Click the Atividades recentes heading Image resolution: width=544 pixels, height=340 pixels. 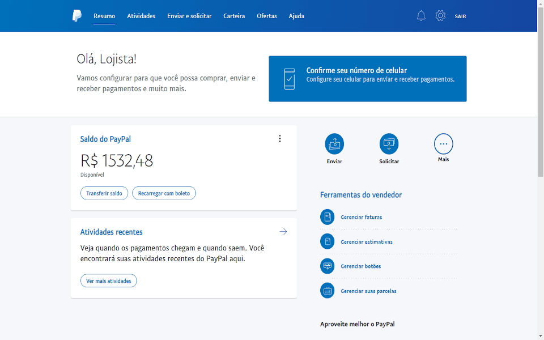tap(112, 232)
